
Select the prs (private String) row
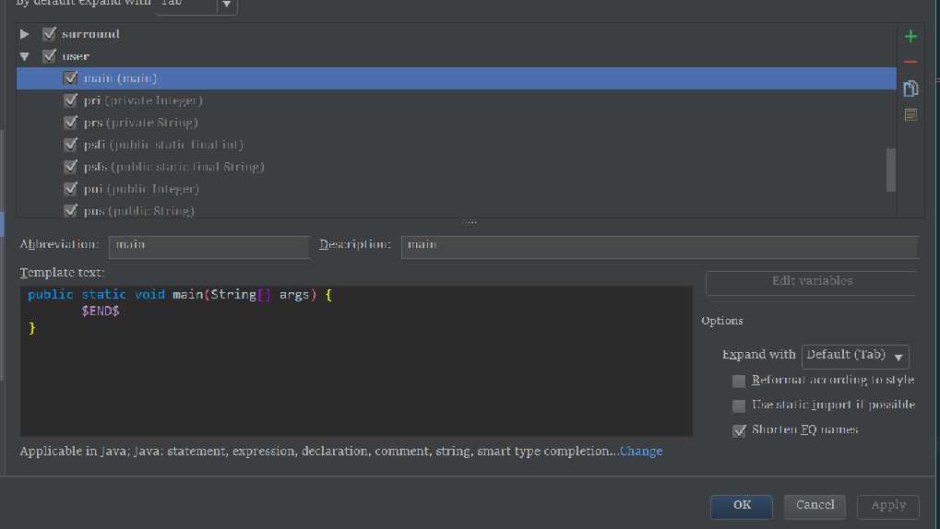tap(457, 123)
